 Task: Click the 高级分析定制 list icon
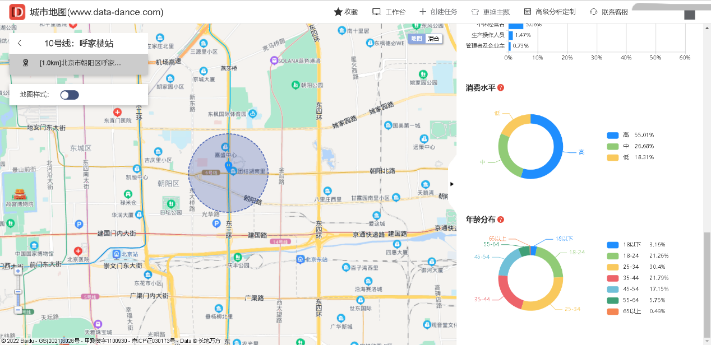527,12
